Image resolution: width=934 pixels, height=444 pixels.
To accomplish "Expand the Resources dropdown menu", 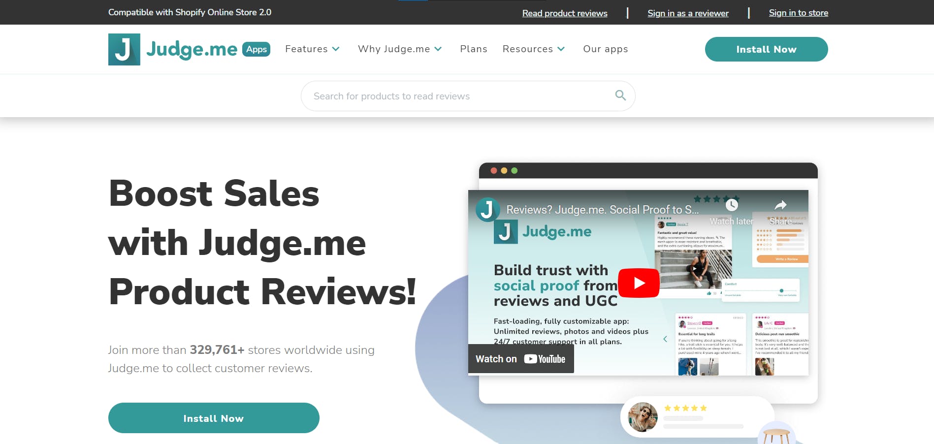I will (x=534, y=49).
